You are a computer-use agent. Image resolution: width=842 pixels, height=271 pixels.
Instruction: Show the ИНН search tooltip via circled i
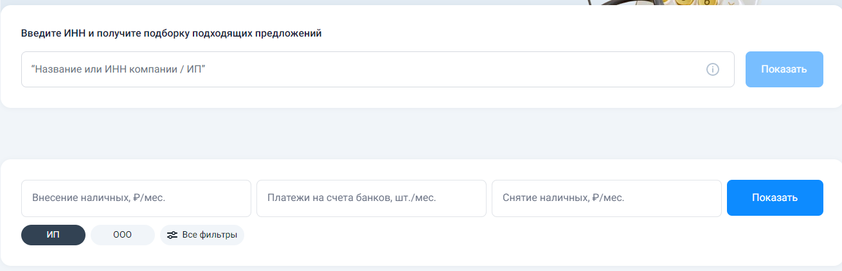click(x=712, y=69)
